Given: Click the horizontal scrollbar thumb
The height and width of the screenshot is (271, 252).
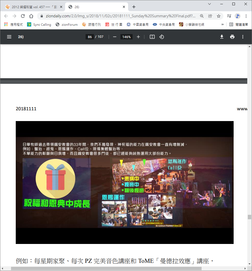Looking at the screenshot, I should point(106,268).
